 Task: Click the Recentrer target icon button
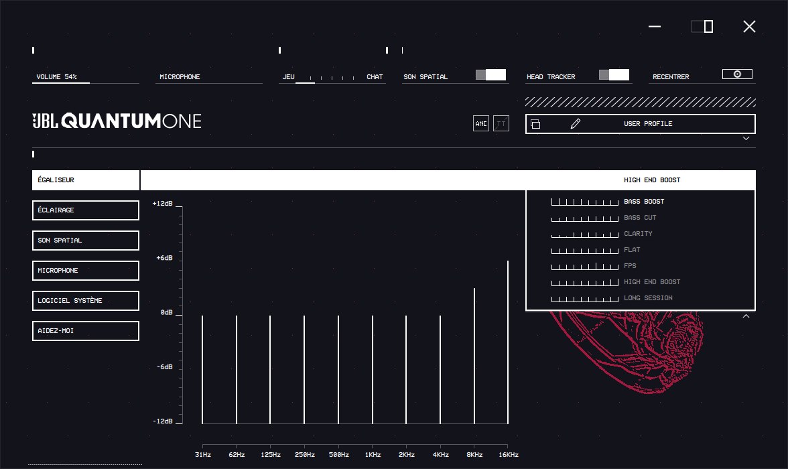coord(737,74)
